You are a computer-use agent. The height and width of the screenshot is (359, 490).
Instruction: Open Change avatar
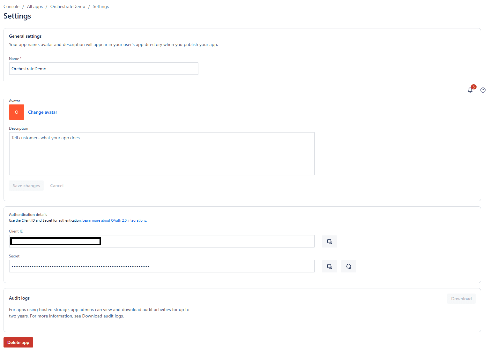pos(42,112)
